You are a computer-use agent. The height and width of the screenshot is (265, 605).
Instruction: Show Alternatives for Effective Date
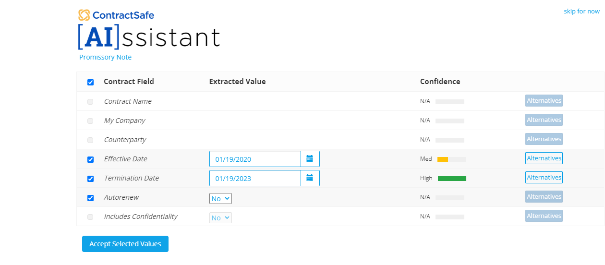[544, 158]
